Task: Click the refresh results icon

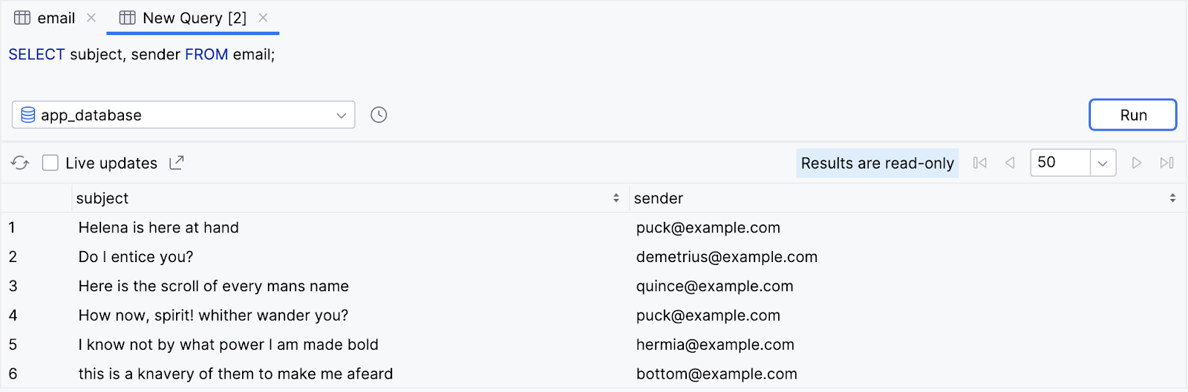Action: tap(20, 163)
